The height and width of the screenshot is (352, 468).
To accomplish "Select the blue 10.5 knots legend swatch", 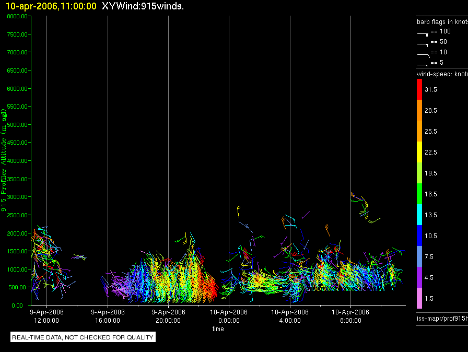I will tap(419, 236).
